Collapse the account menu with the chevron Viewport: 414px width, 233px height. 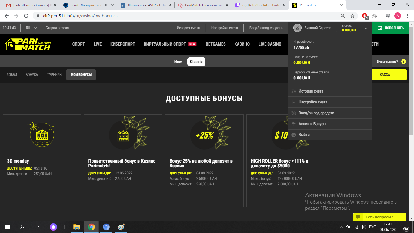(x=366, y=28)
